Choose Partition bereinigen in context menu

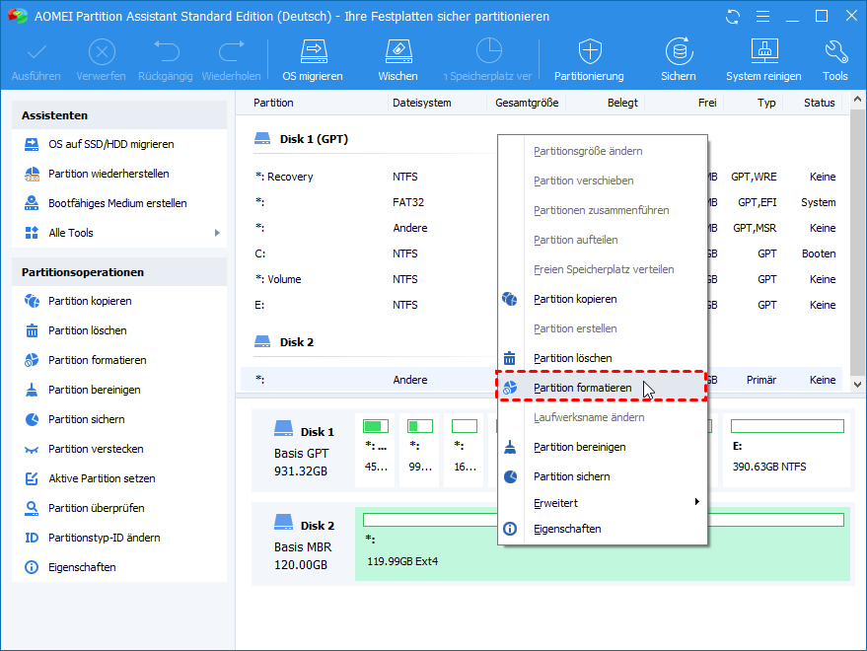point(602,447)
